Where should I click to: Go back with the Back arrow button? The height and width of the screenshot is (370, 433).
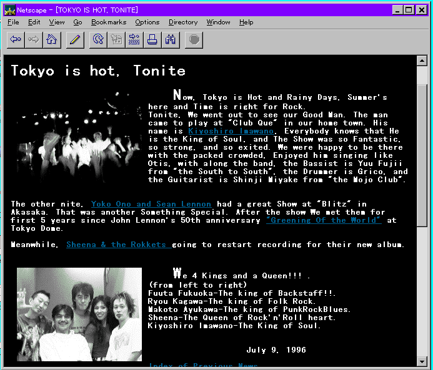click(x=16, y=40)
